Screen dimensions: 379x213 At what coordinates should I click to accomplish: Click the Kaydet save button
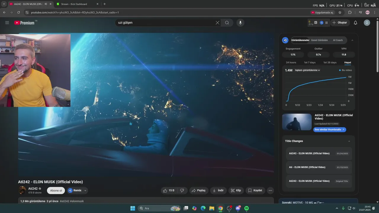click(255, 191)
